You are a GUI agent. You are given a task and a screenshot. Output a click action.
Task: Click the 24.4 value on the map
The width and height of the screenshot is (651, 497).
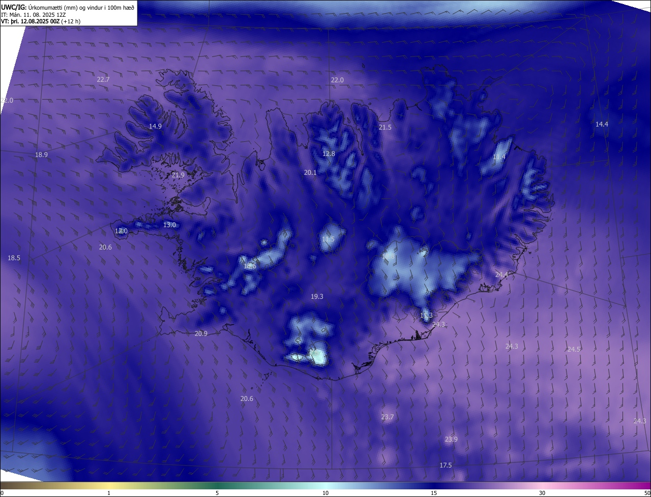point(501,274)
